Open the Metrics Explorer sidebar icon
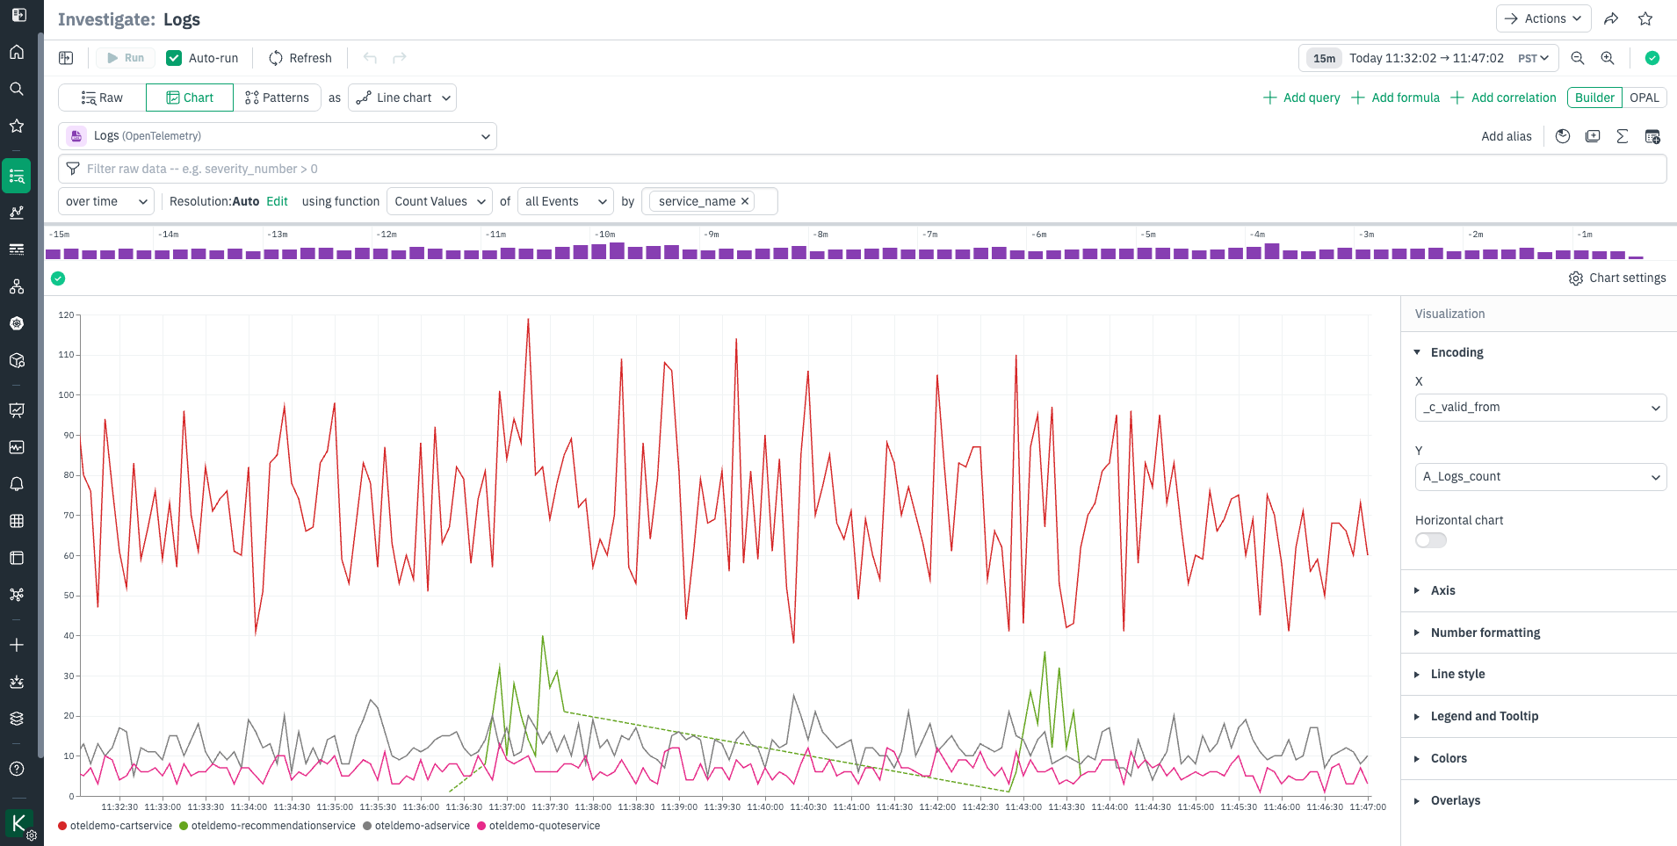This screenshot has width=1677, height=846. [x=17, y=213]
